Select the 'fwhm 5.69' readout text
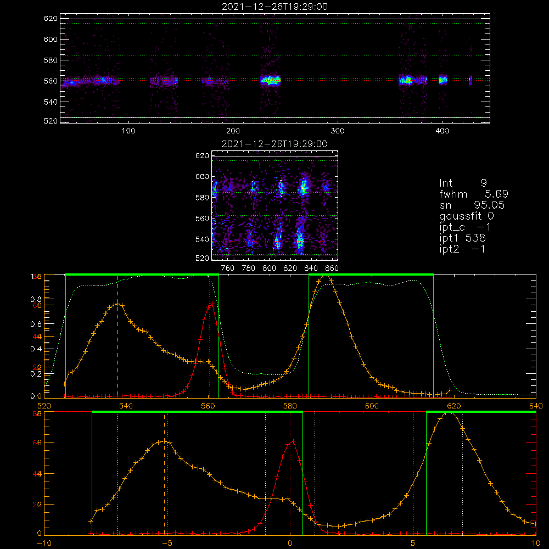This screenshot has width=549, height=549. tap(473, 194)
